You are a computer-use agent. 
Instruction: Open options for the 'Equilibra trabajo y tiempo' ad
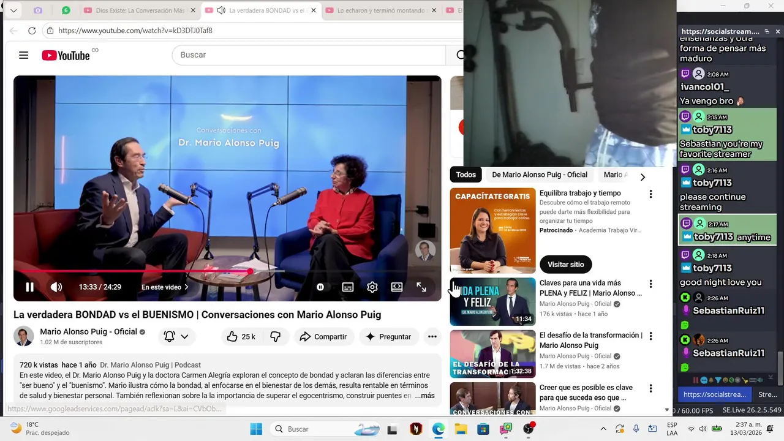pos(650,194)
